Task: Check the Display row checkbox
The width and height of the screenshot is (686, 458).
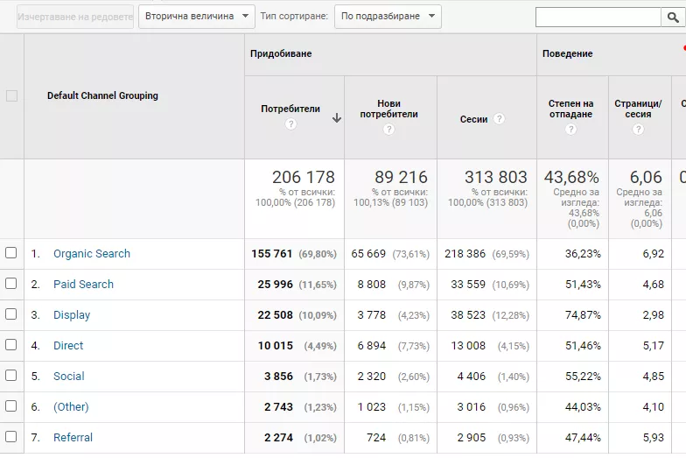Action: 10,314
